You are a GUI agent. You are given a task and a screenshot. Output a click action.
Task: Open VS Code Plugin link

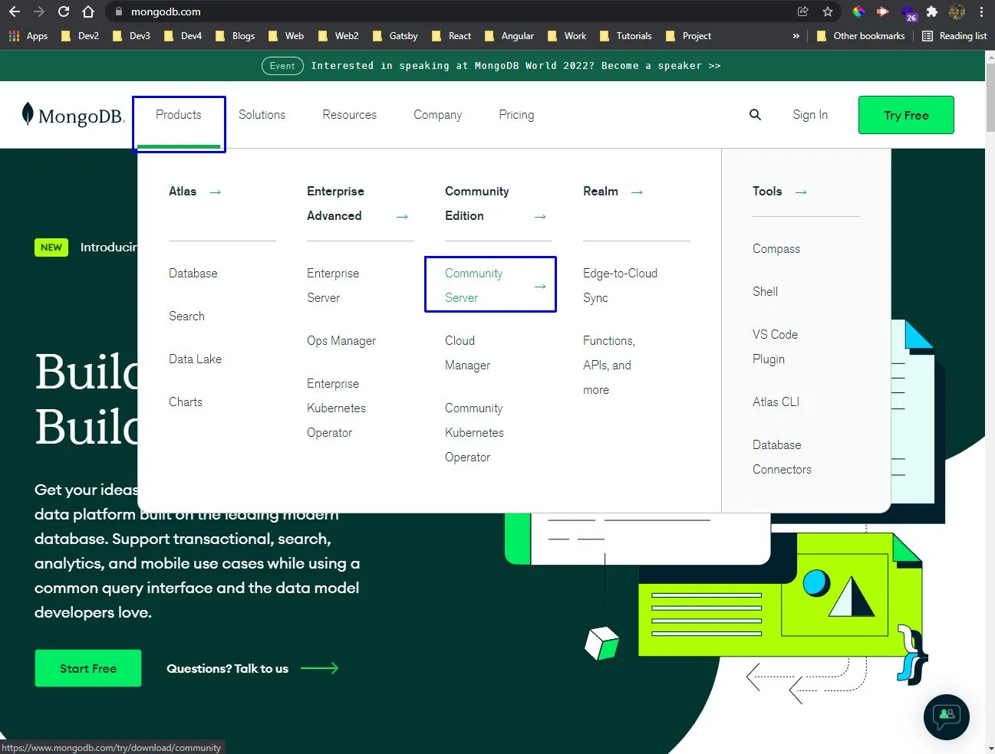pyautogui.click(x=775, y=347)
